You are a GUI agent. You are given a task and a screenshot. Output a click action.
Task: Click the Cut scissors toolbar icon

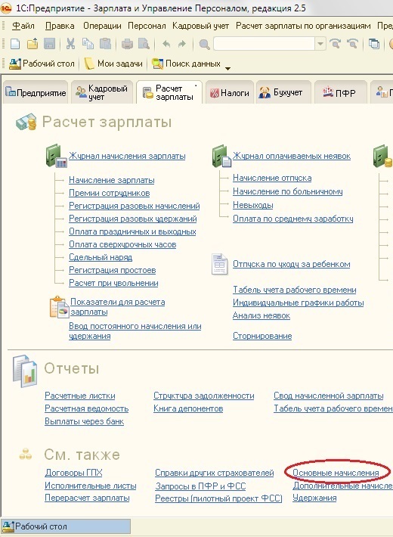click(x=70, y=44)
